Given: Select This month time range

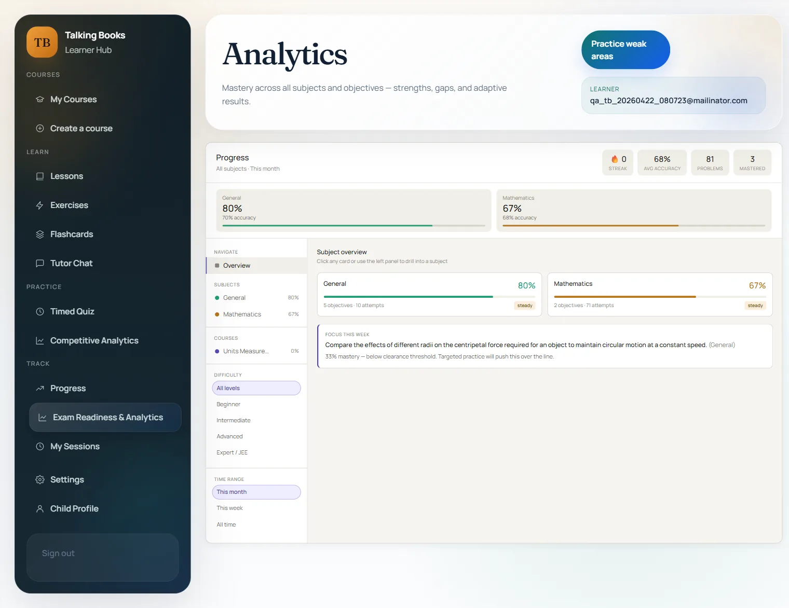Looking at the screenshot, I should 256,492.
